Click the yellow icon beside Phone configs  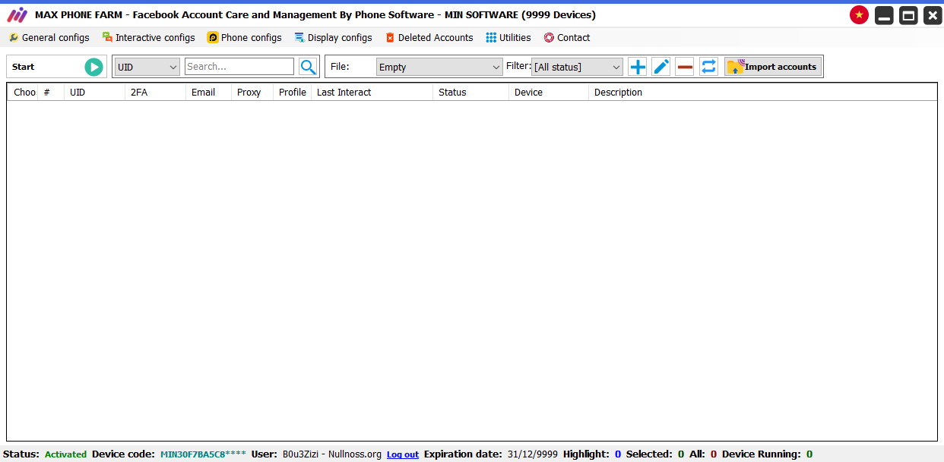[x=213, y=37]
